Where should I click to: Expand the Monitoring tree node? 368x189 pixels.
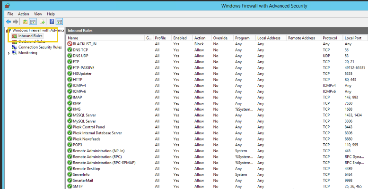click(9, 53)
